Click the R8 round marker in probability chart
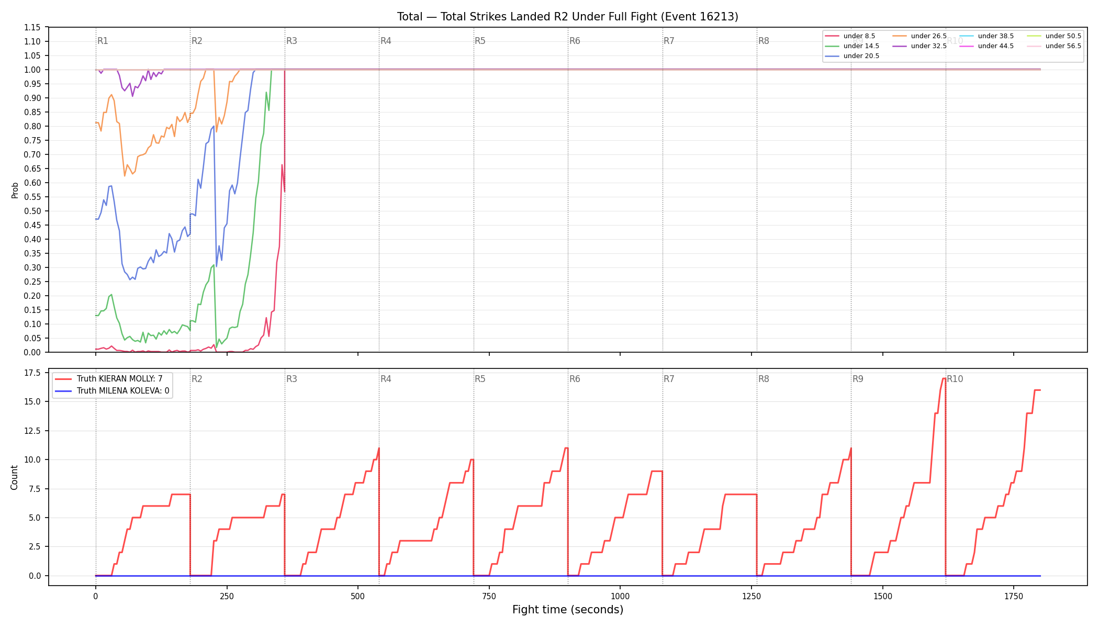Screen dimensions: 1099x628 pos(764,41)
